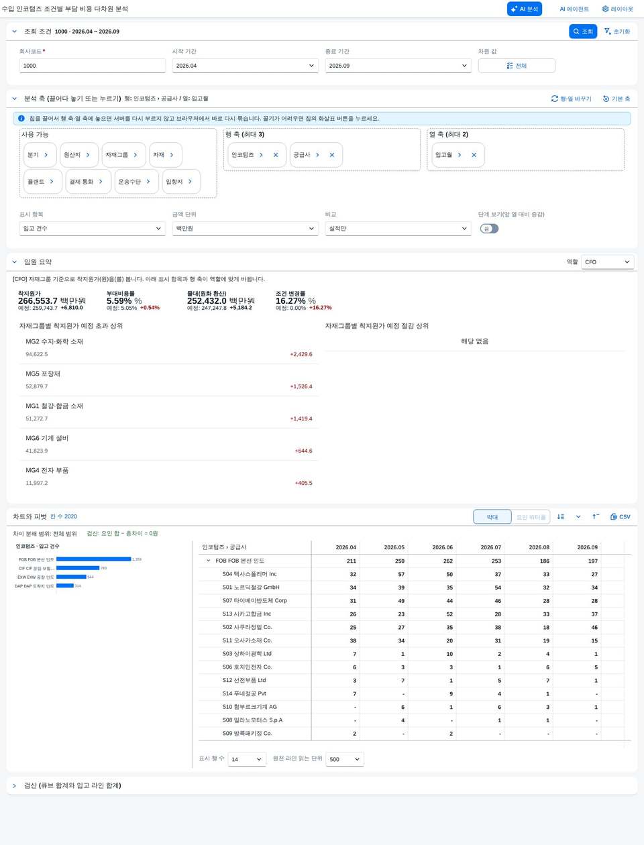644x845 pixels.
Task: Open the 레이아웃 settings
Action: (x=618, y=9)
